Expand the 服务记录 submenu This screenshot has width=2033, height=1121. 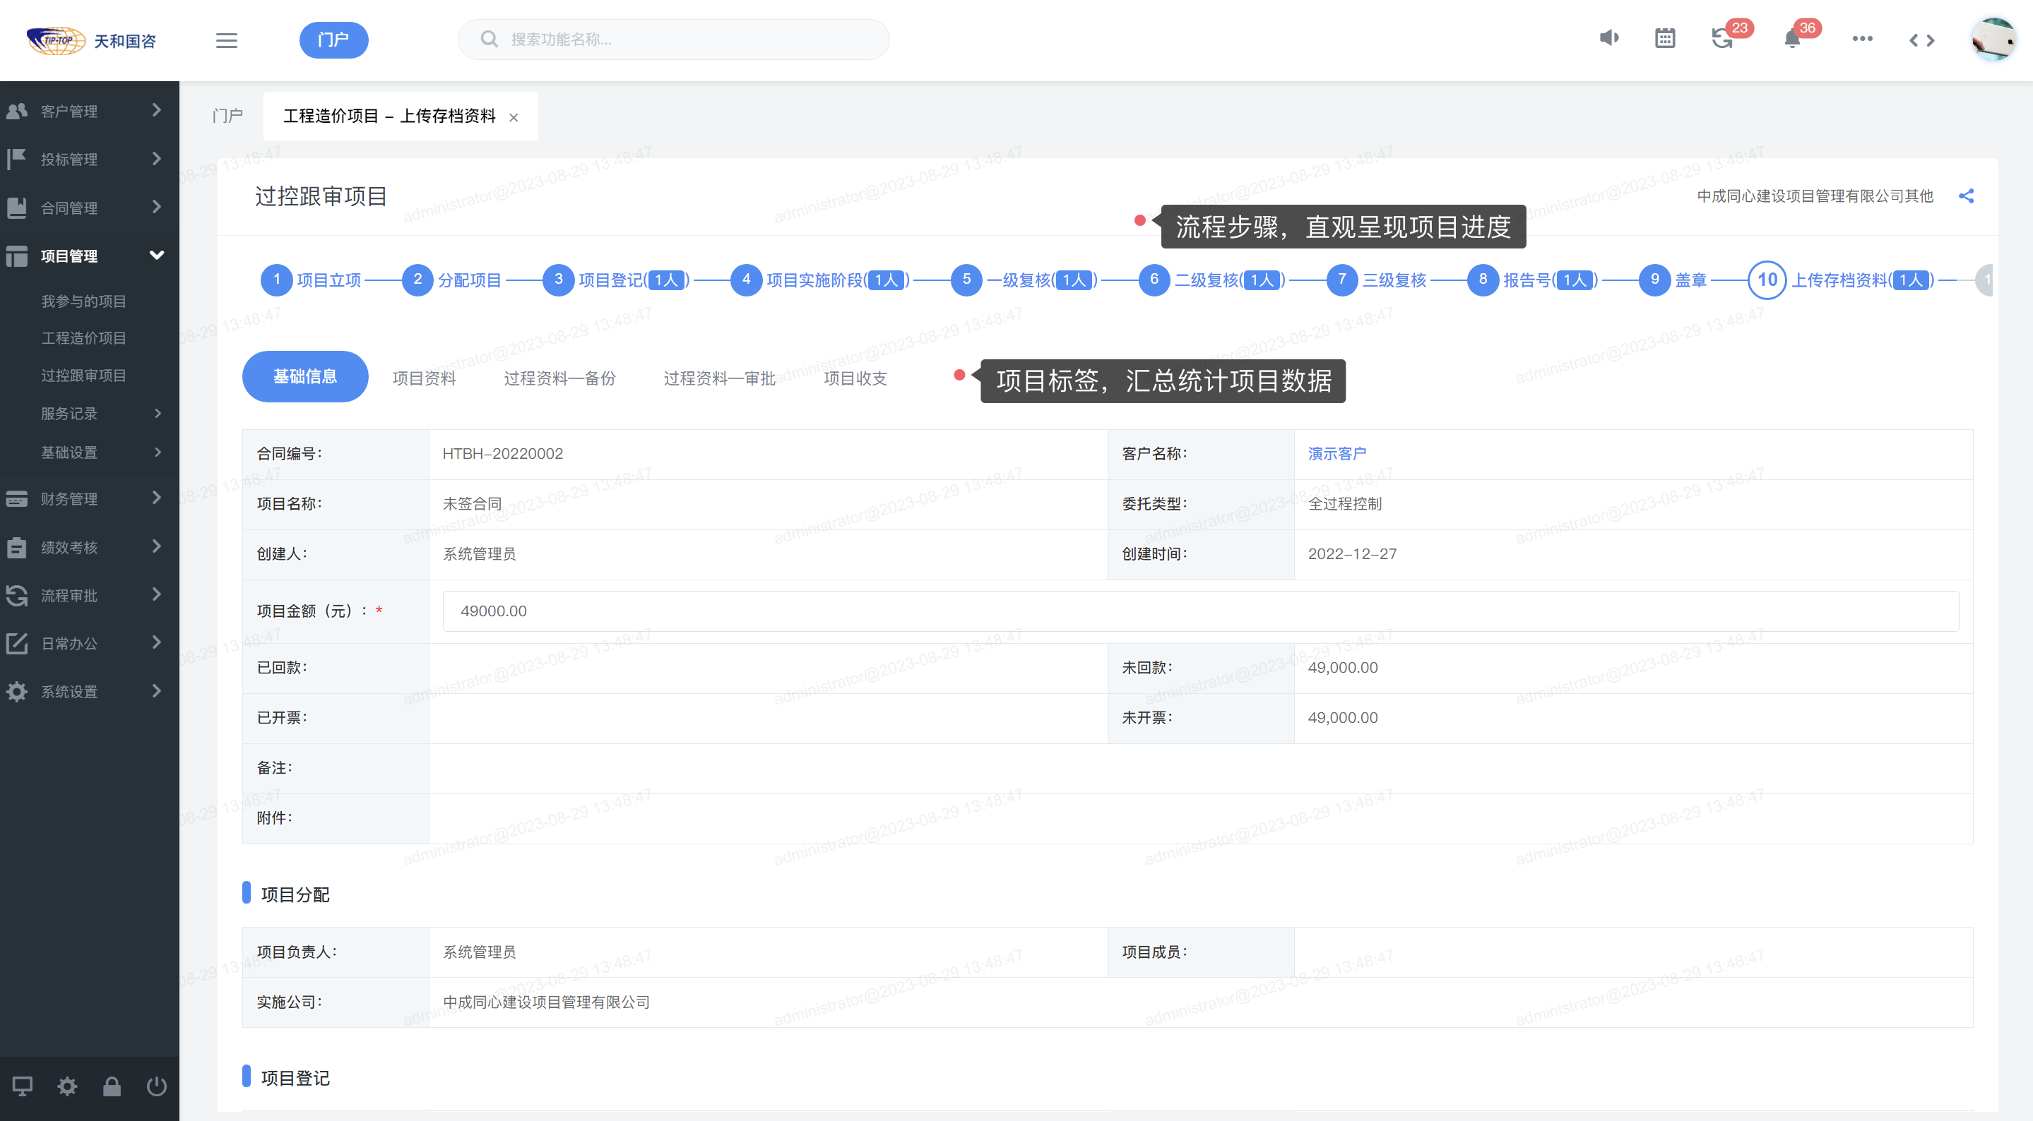pos(89,414)
